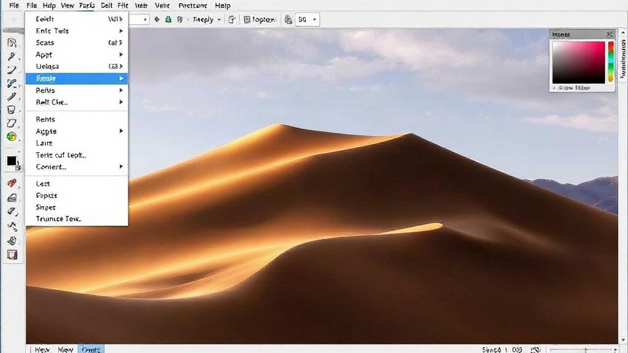This screenshot has height=353, width=628.
Task: Choose the Fupds menu entry
Action: tap(77, 195)
